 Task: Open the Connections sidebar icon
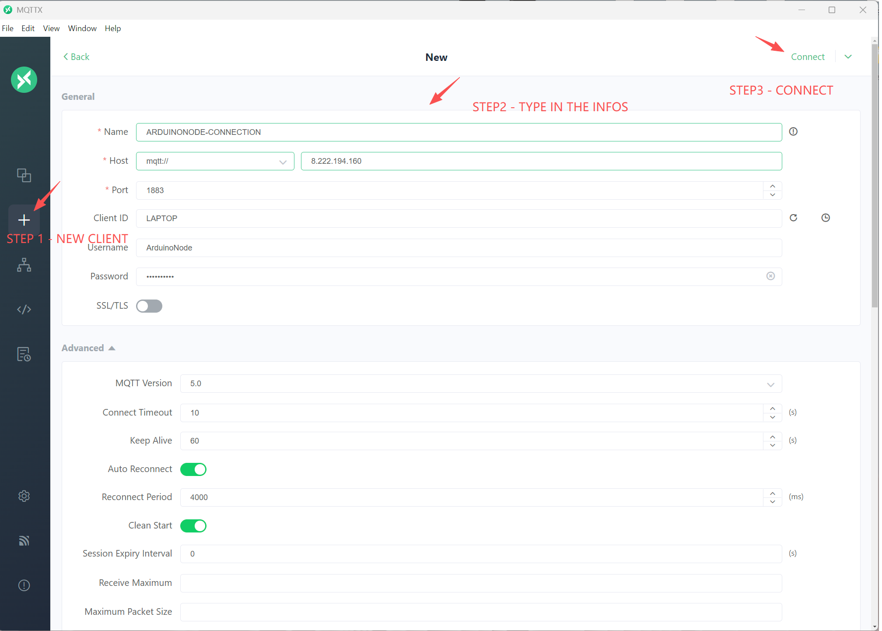pyautogui.click(x=24, y=175)
